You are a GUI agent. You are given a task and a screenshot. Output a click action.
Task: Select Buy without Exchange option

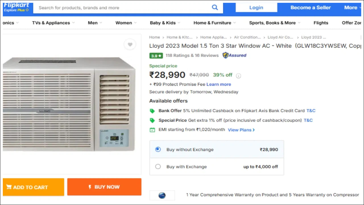158,149
